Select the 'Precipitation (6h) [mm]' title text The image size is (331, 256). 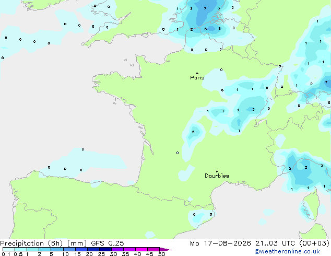(x=43, y=243)
